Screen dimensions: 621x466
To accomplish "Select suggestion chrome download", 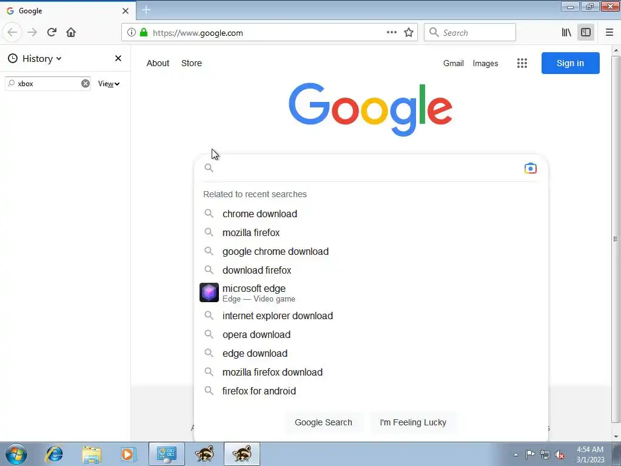I will [371, 214].
